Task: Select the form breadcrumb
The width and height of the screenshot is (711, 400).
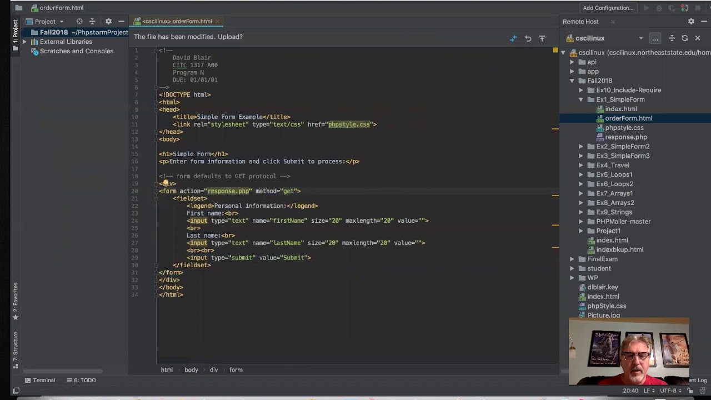Action: pyautogui.click(x=236, y=369)
